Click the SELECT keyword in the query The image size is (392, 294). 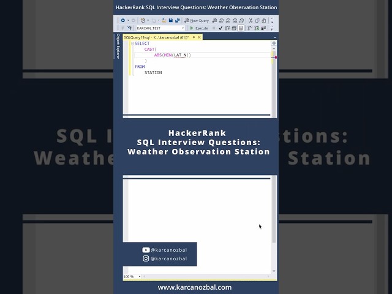[x=142, y=43]
